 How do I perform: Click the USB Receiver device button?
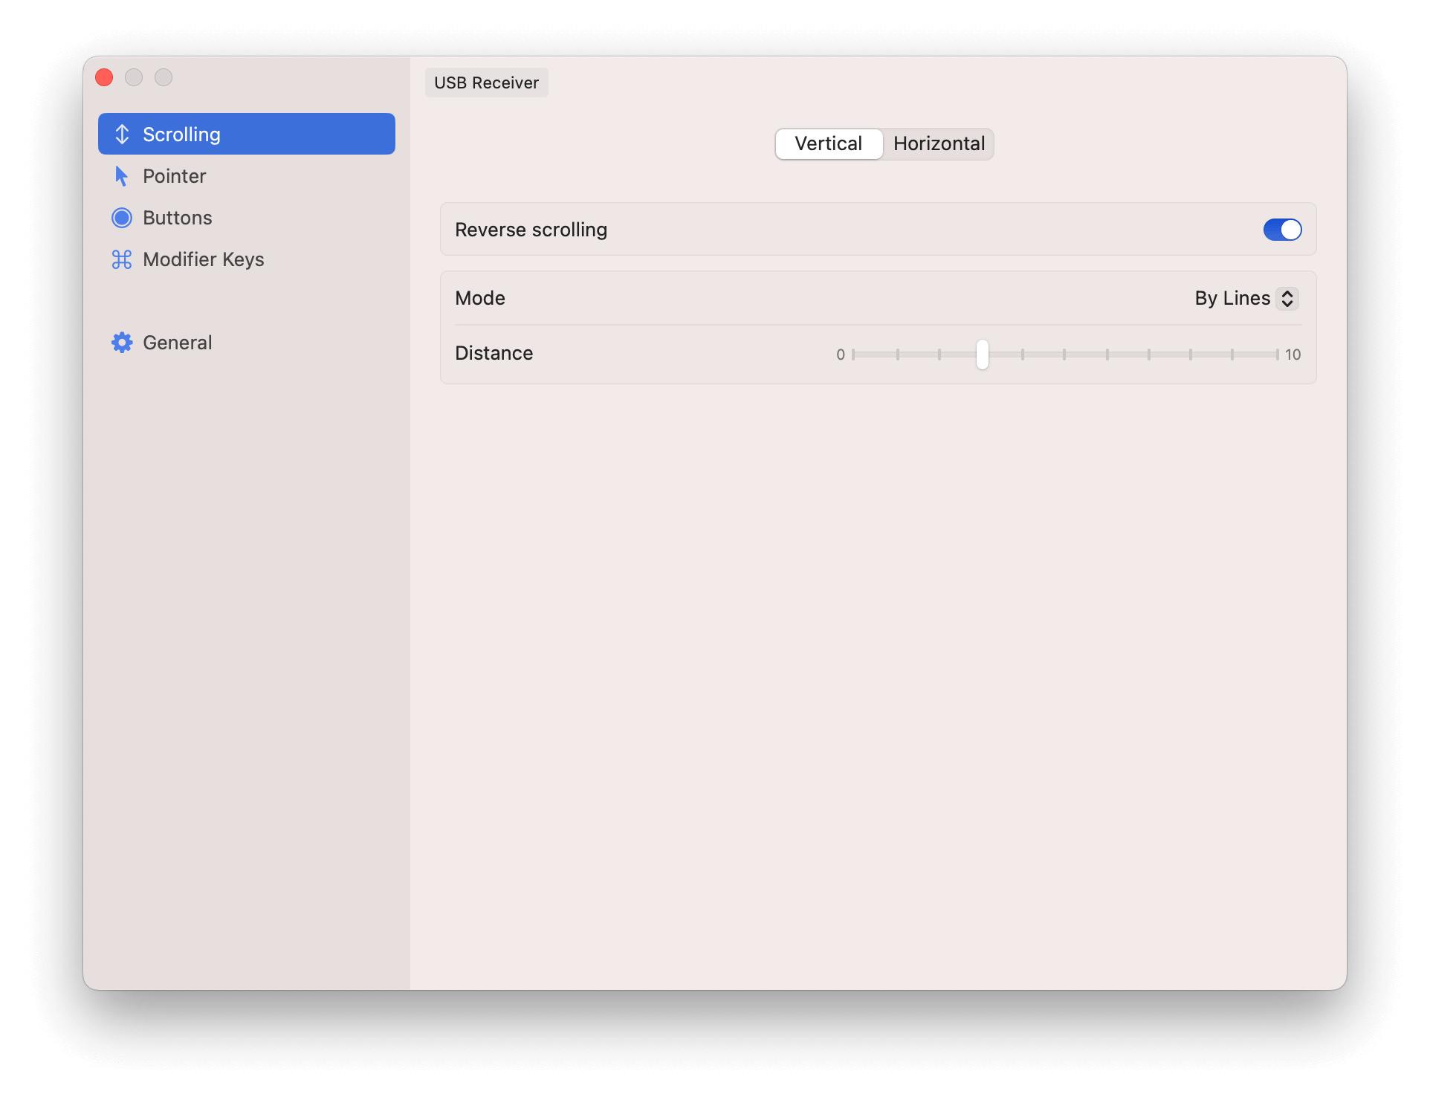coord(486,82)
